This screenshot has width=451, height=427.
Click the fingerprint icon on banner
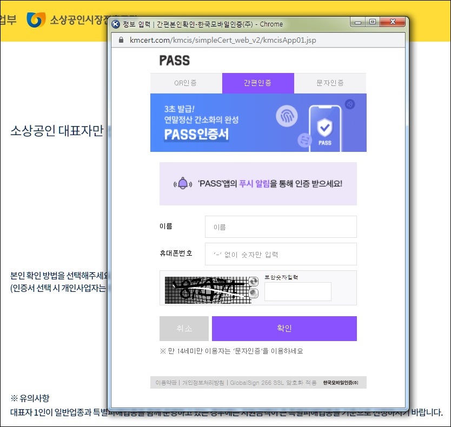click(x=287, y=116)
